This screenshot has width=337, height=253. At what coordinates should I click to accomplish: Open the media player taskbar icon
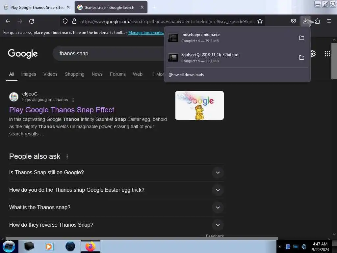point(49,246)
